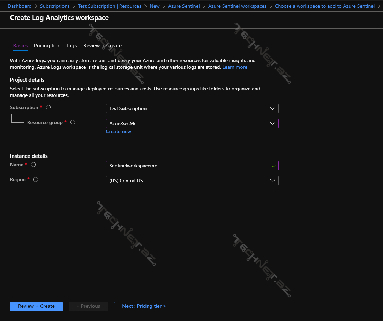Screen dimensions: 383x321
Task: Click the Create new resource group link
Action: pos(119,131)
